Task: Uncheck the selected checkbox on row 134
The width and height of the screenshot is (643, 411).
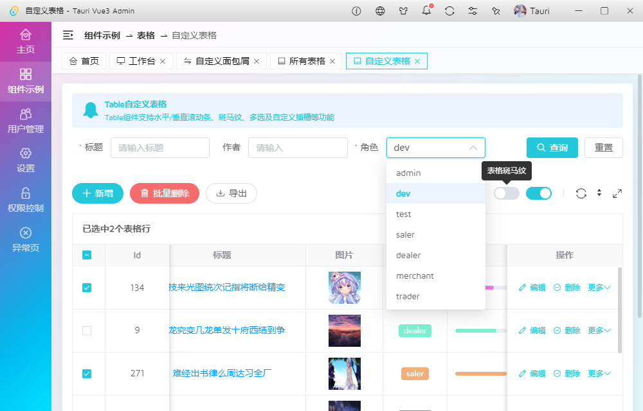Action: [87, 288]
